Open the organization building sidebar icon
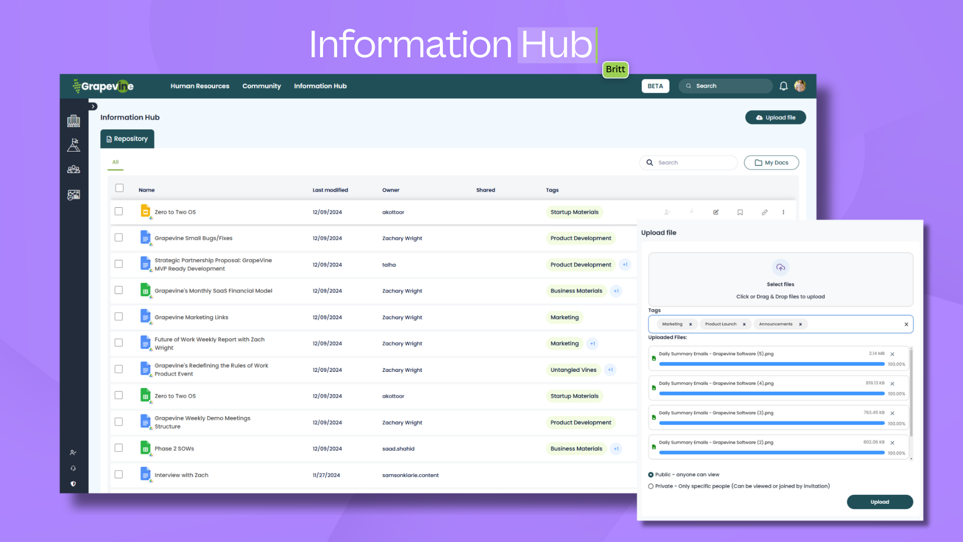 (74, 121)
